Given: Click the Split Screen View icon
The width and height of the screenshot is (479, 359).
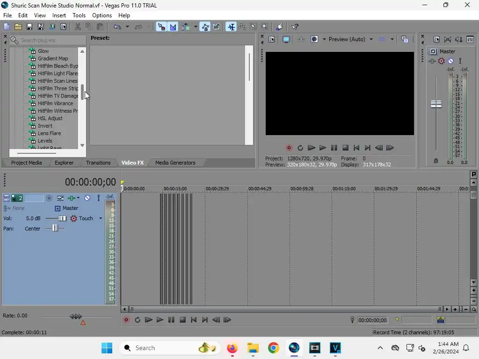Looking at the screenshot, I should coord(314,39).
